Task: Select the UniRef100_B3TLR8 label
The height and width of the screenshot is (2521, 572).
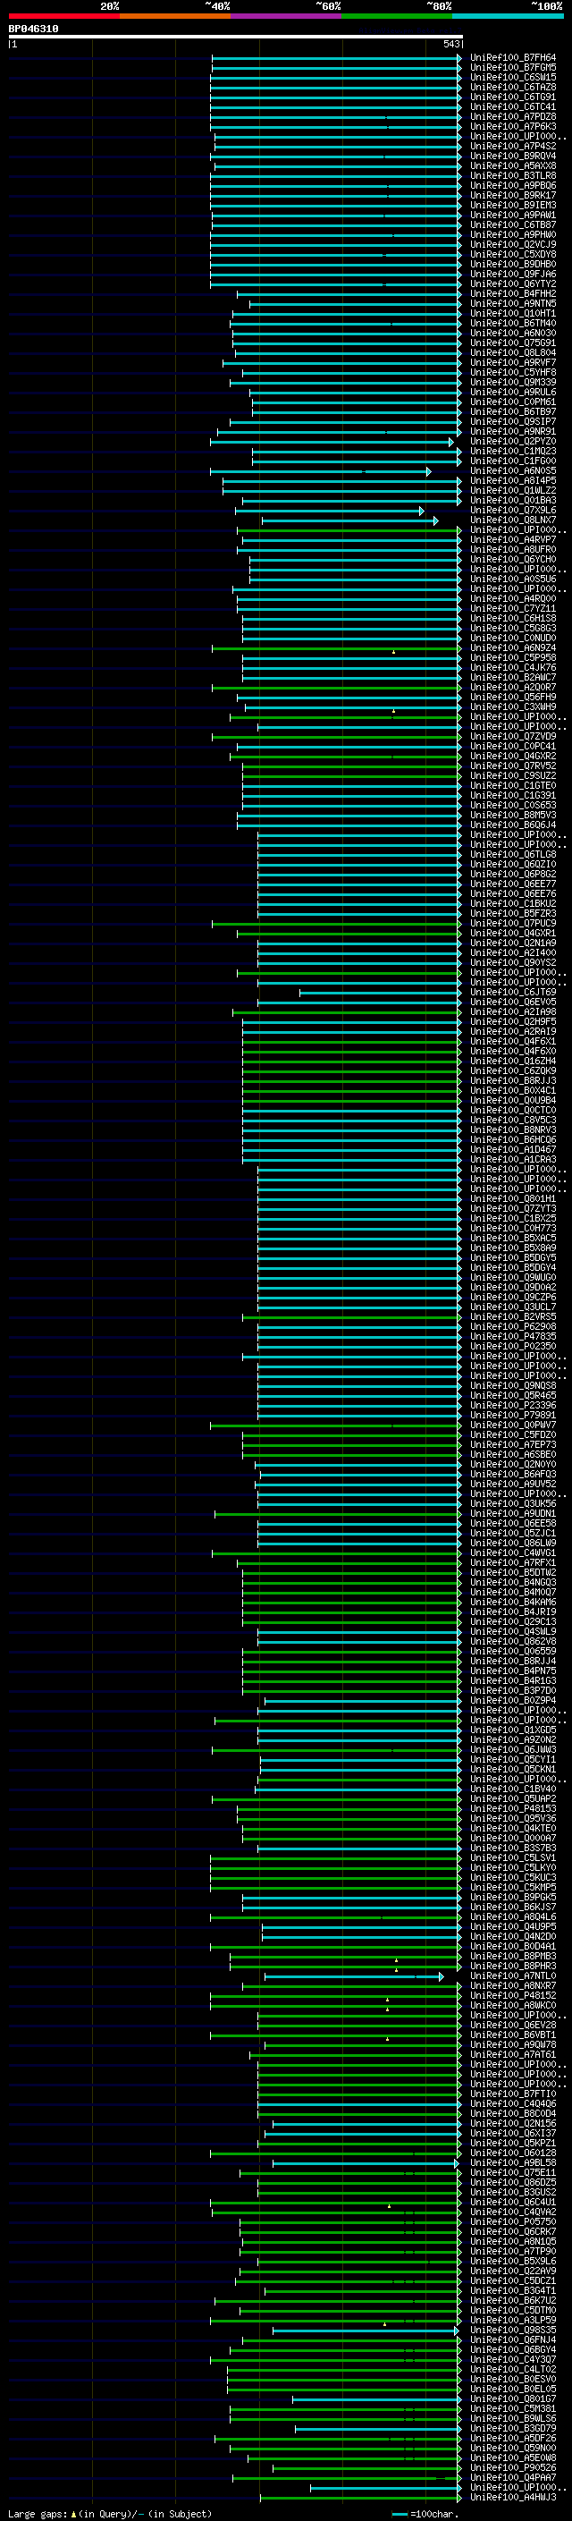Action: point(513,176)
